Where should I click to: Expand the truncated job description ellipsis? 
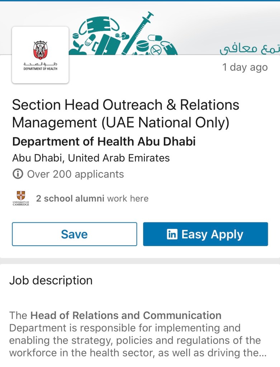[x=262, y=353]
